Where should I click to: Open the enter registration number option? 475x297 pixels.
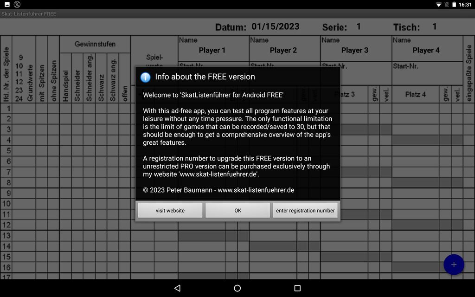[305, 210]
